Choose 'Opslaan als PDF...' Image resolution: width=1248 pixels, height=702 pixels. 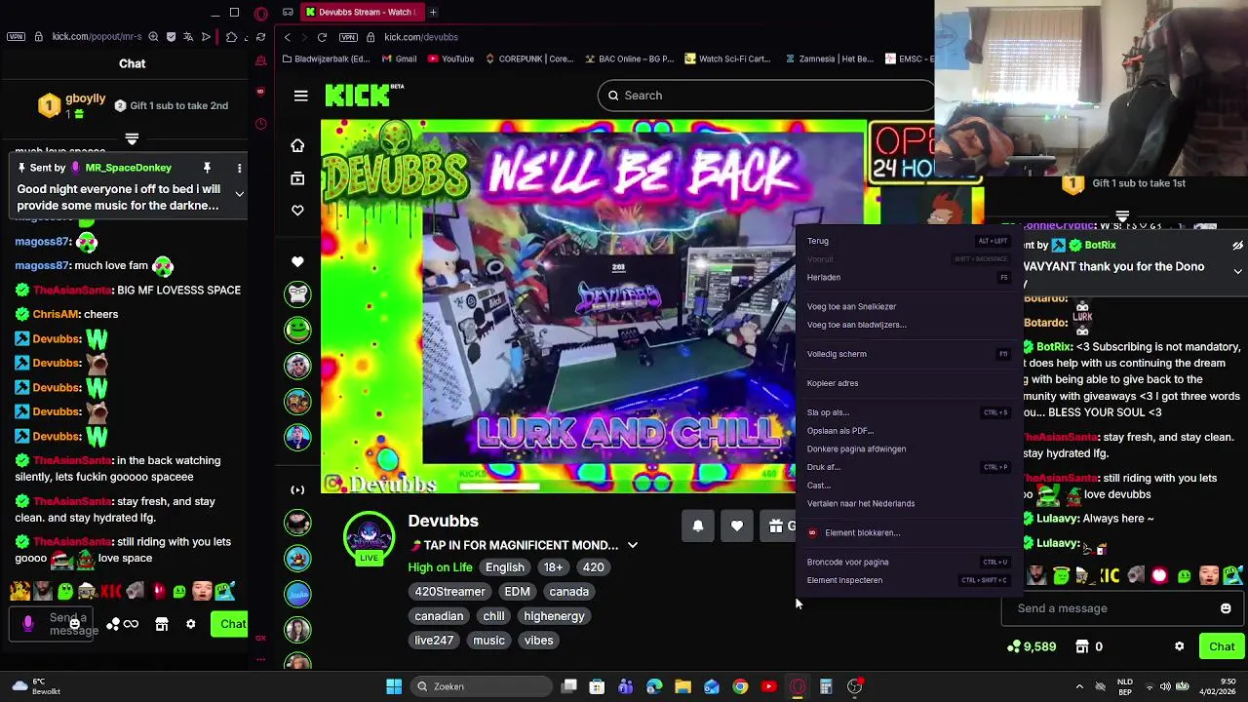tap(907, 430)
